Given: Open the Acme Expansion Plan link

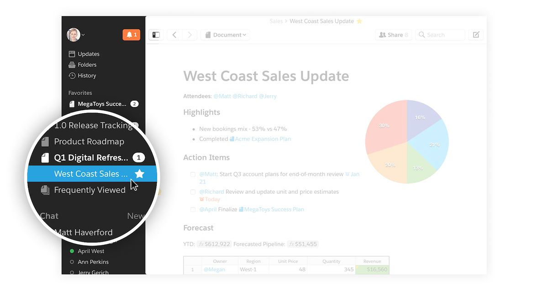Looking at the screenshot, I should [x=263, y=139].
